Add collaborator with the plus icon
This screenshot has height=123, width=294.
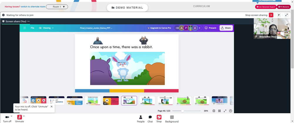coord(199,28)
